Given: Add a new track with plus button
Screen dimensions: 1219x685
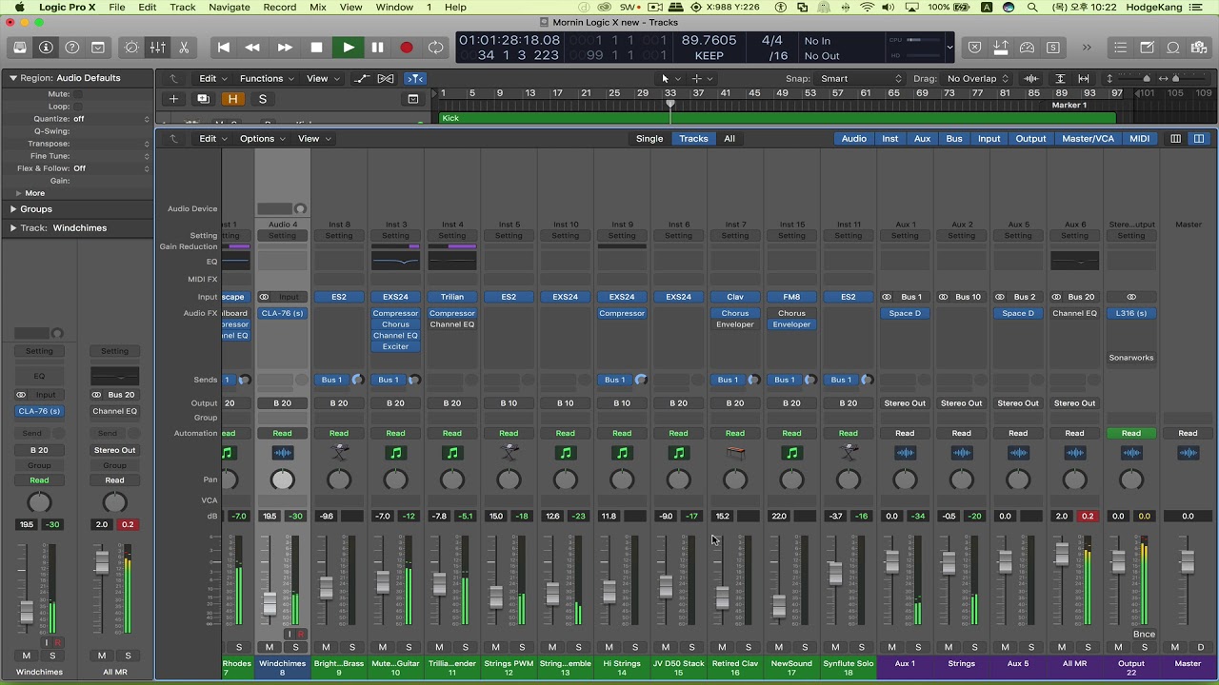Looking at the screenshot, I should [173, 99].
